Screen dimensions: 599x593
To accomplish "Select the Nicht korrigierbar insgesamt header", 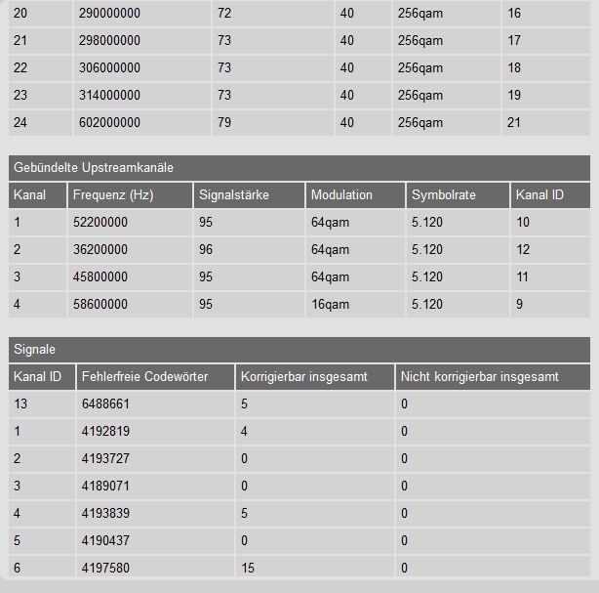I will click(480, 376).
